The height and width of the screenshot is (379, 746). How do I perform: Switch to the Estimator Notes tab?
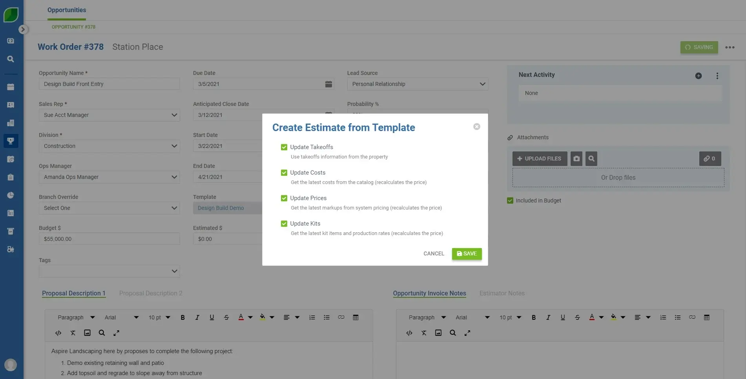[x=502, y=293]
